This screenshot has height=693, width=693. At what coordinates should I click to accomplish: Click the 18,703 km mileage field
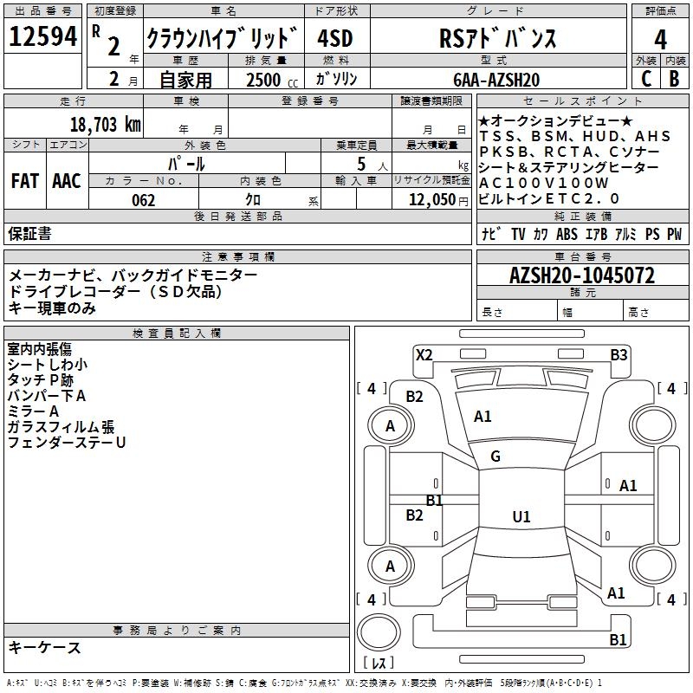[104, 125]
